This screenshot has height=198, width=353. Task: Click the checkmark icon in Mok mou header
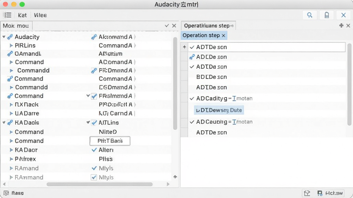click(x=167, y=25)
